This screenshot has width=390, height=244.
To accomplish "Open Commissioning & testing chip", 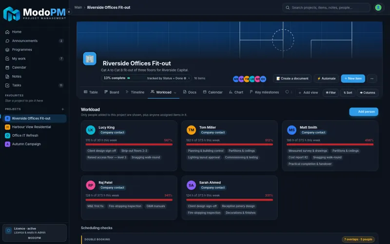I will click(241, 157).
